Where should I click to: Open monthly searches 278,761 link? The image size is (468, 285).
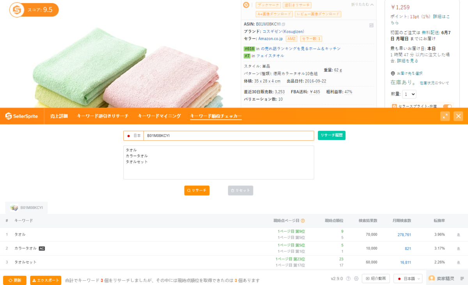404,235
